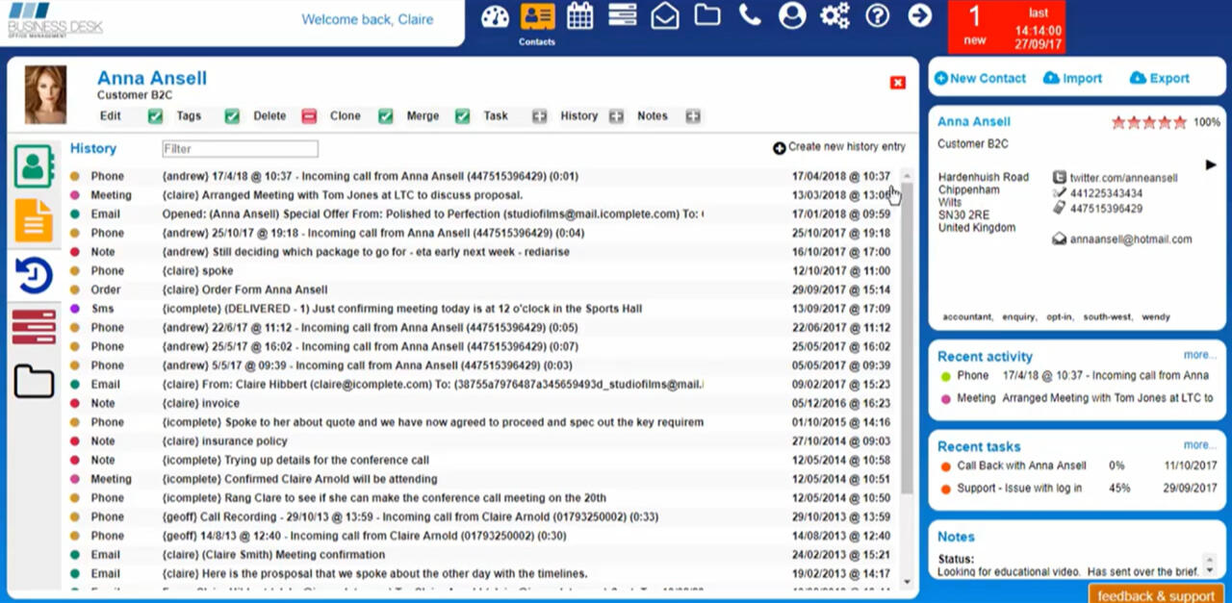Open the phone icon in top toolbar
Image resolution: width=1232 pixels, height=603 pixels.
point(749,15)
